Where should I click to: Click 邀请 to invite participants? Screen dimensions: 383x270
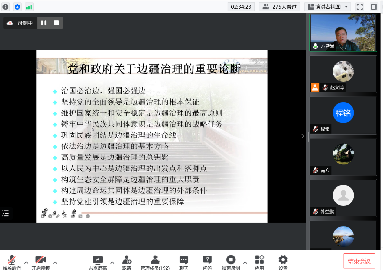[127, 262]
